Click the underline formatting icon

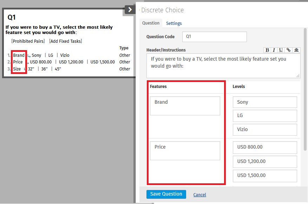click(281, 50)
